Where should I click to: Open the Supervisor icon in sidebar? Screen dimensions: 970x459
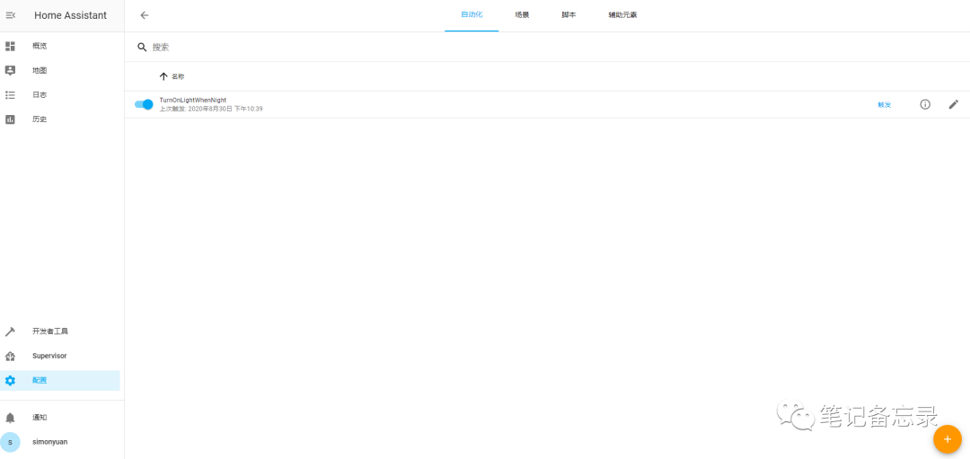coord(10,357)
